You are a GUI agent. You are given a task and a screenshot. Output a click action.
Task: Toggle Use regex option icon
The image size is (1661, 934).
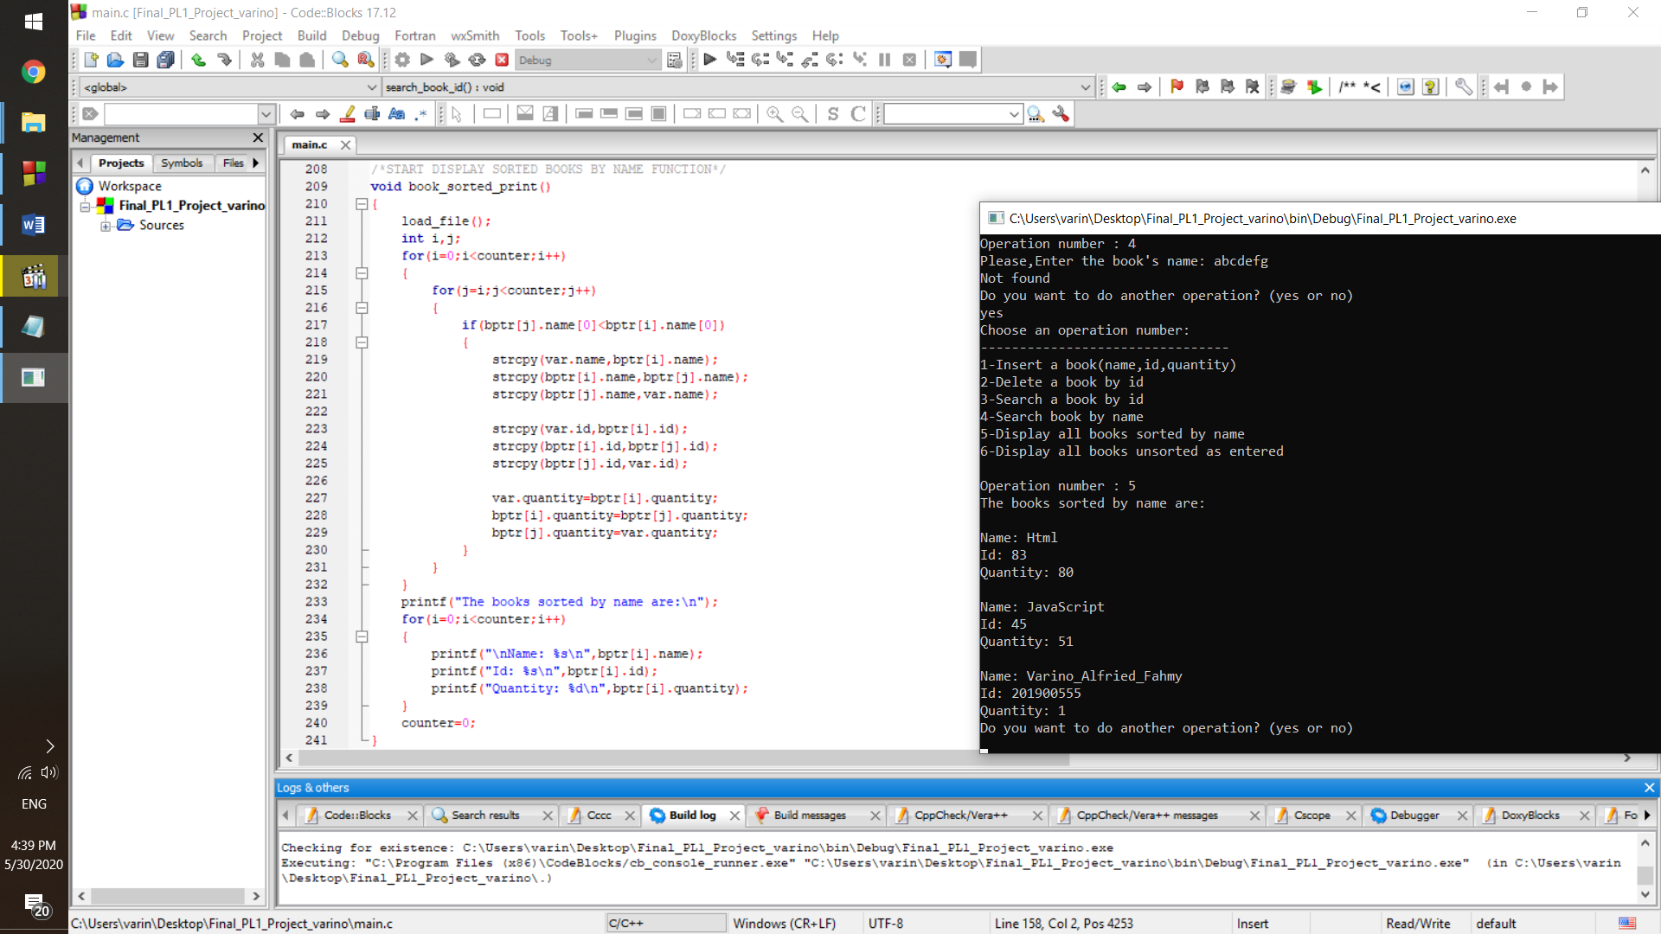(421, 114)
